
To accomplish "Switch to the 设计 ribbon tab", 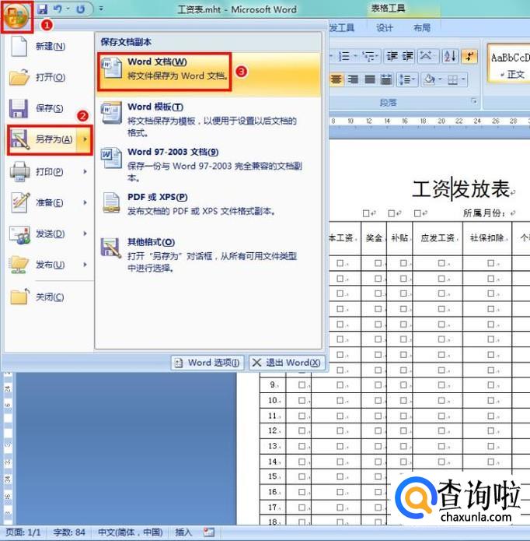I will coord(385,28).
